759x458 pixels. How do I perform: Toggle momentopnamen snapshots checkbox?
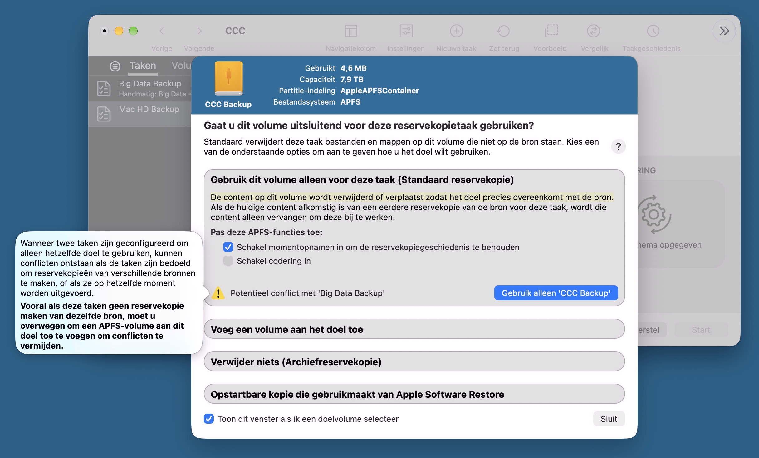[228, 247]
